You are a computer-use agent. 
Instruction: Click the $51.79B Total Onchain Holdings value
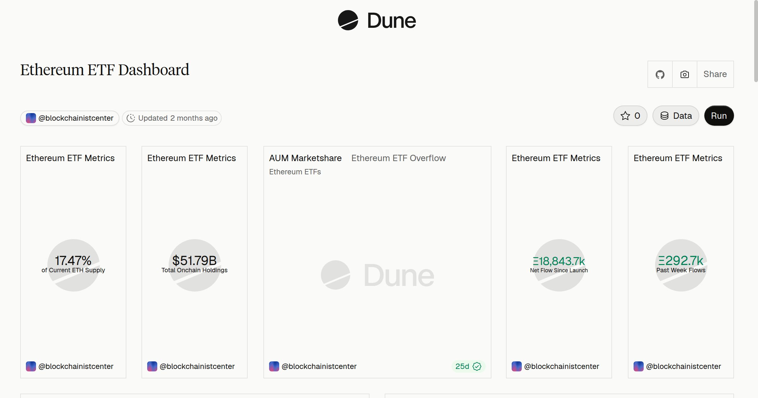(195, 264)
